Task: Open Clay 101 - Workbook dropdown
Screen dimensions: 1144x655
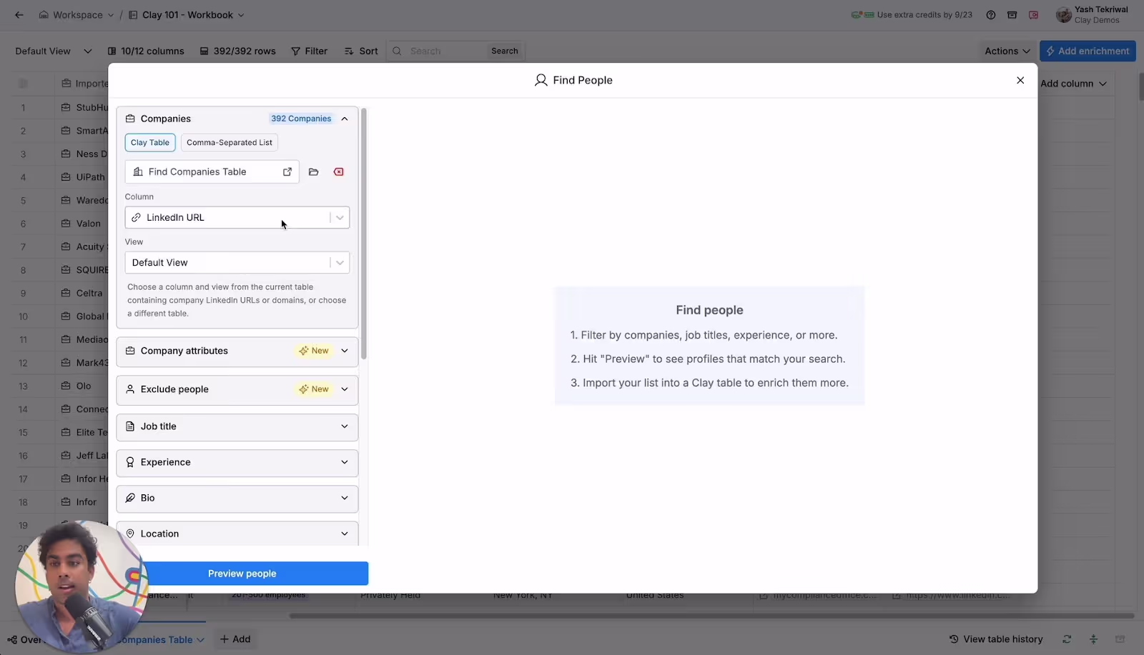Action: (x=187, y=15)
